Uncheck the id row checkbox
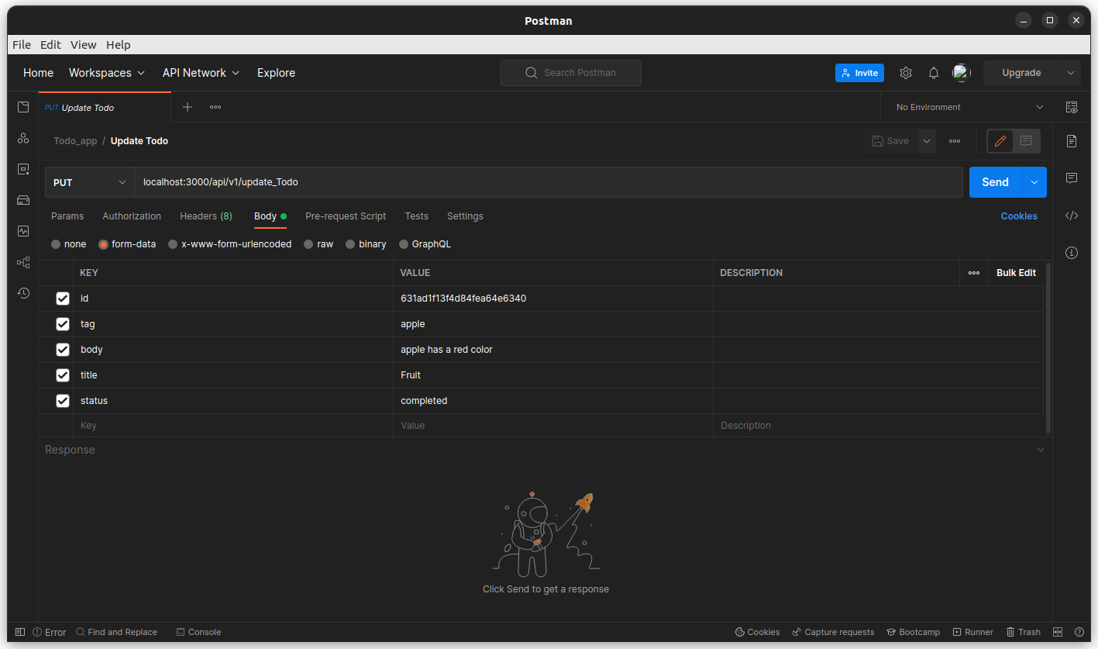The height and width of the screenshot is (649, 1098). pos(63,299)
